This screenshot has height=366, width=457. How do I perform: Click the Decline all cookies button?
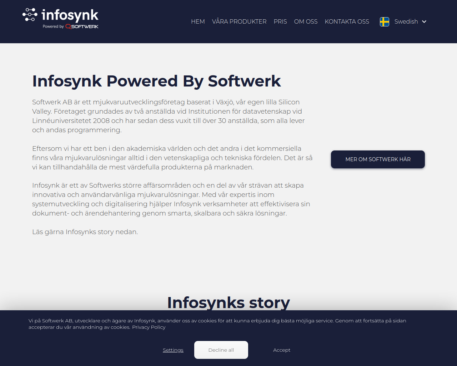[x=221, y=350]
